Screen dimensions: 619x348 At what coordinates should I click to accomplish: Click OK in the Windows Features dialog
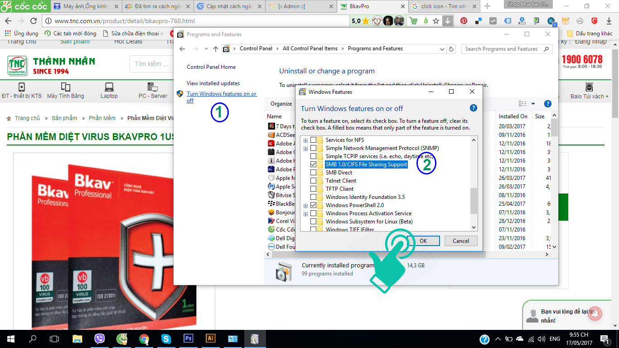point(423,241)
